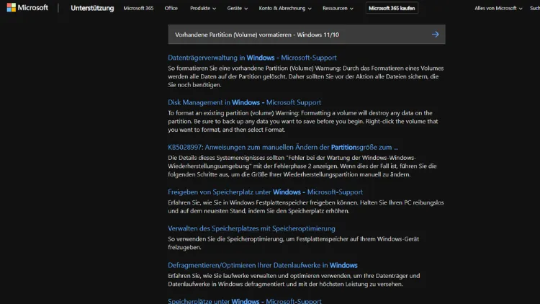This screenshot has height=304, width=540.
Task: Open the Microsoft 365 menu item
Action: pos(138,8)
